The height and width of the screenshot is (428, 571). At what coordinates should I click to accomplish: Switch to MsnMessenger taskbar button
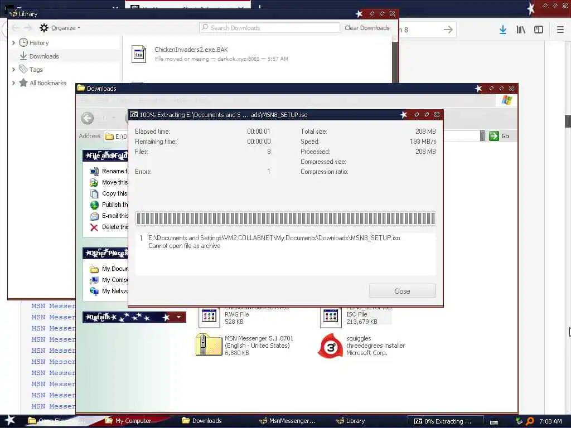[288, 421]
